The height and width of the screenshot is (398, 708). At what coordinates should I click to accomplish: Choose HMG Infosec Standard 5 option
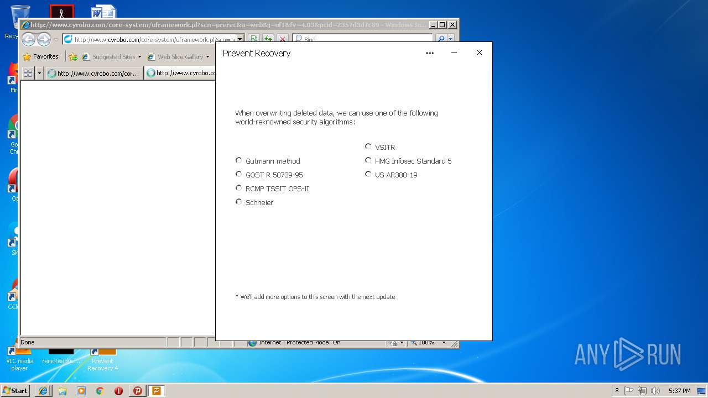(368, 160)
